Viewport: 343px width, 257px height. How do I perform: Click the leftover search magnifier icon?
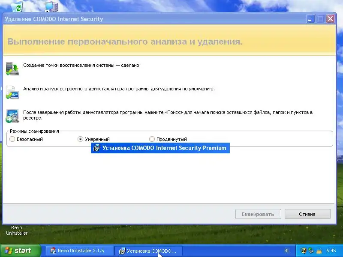tap(12, 116)
